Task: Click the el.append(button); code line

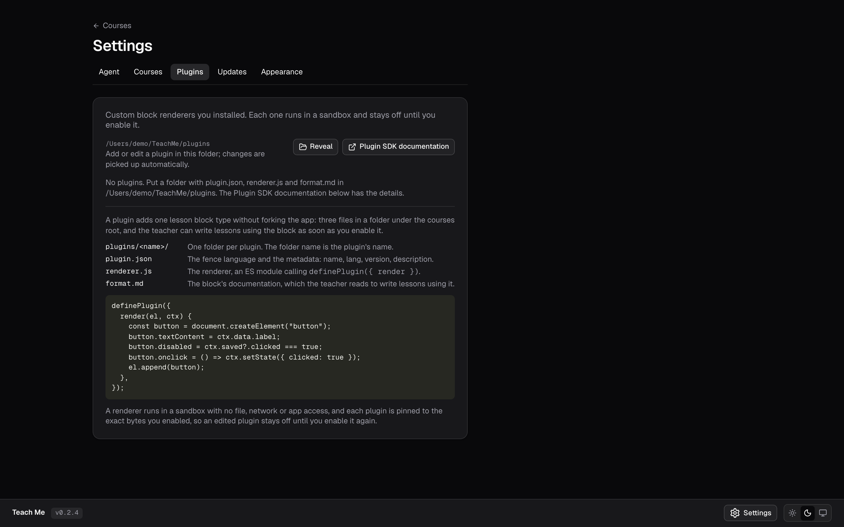Action: 166,367
